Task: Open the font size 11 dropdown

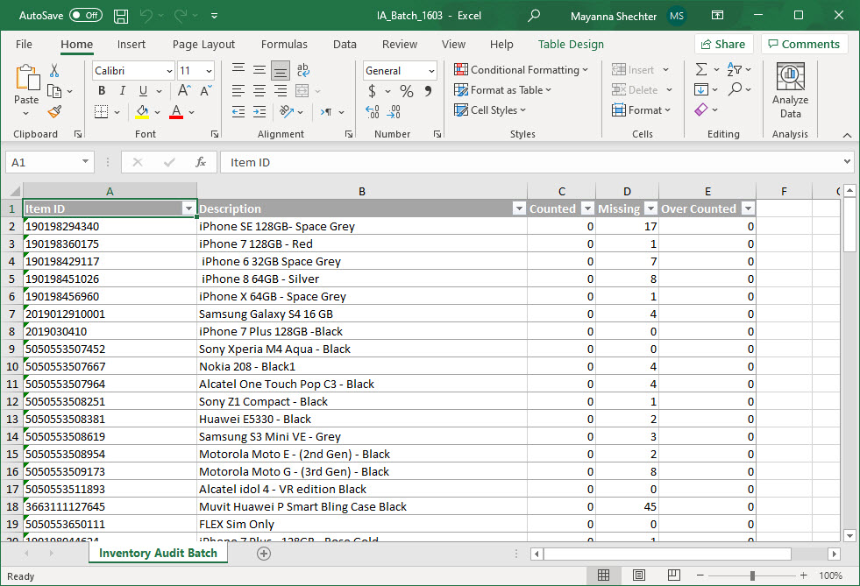Action: (x=209, y=71)
